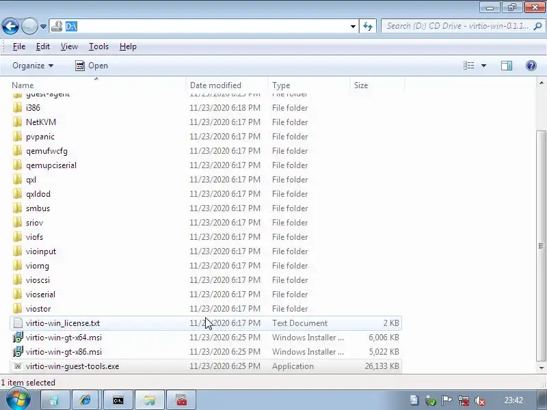Open the Help menu

(x=128, y=46)
